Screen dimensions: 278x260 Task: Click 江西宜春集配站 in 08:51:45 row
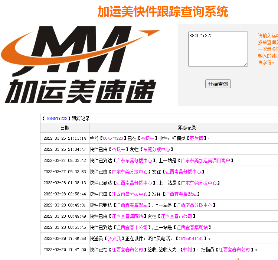pyautogui.click(x=192, y=227)
